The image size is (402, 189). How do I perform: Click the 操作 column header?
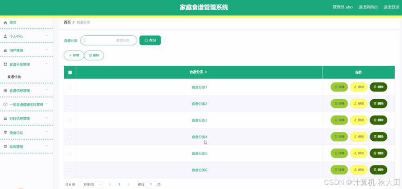[x=358, y=72]
